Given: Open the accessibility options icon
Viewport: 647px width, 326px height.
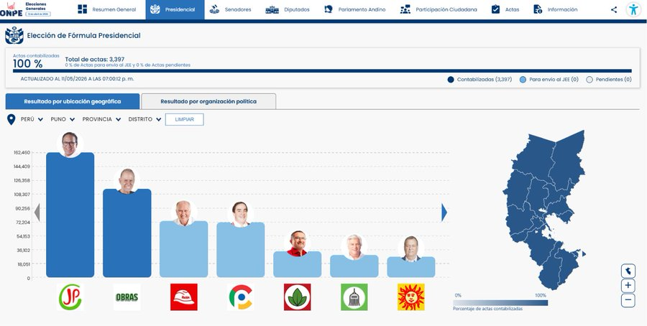Looking at the screenshot, I should click(x=633, y=9).
